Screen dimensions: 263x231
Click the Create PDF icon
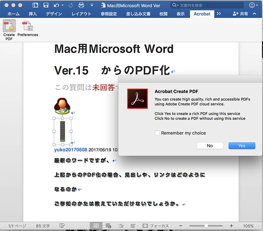(9, 26)
